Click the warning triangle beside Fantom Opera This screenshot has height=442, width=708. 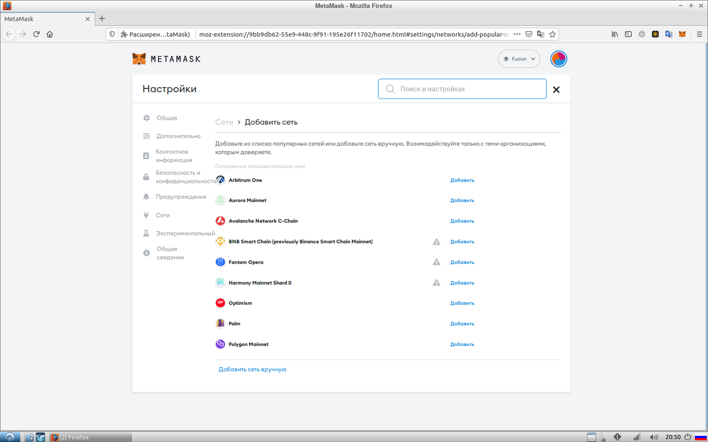[x=437, y=262]
